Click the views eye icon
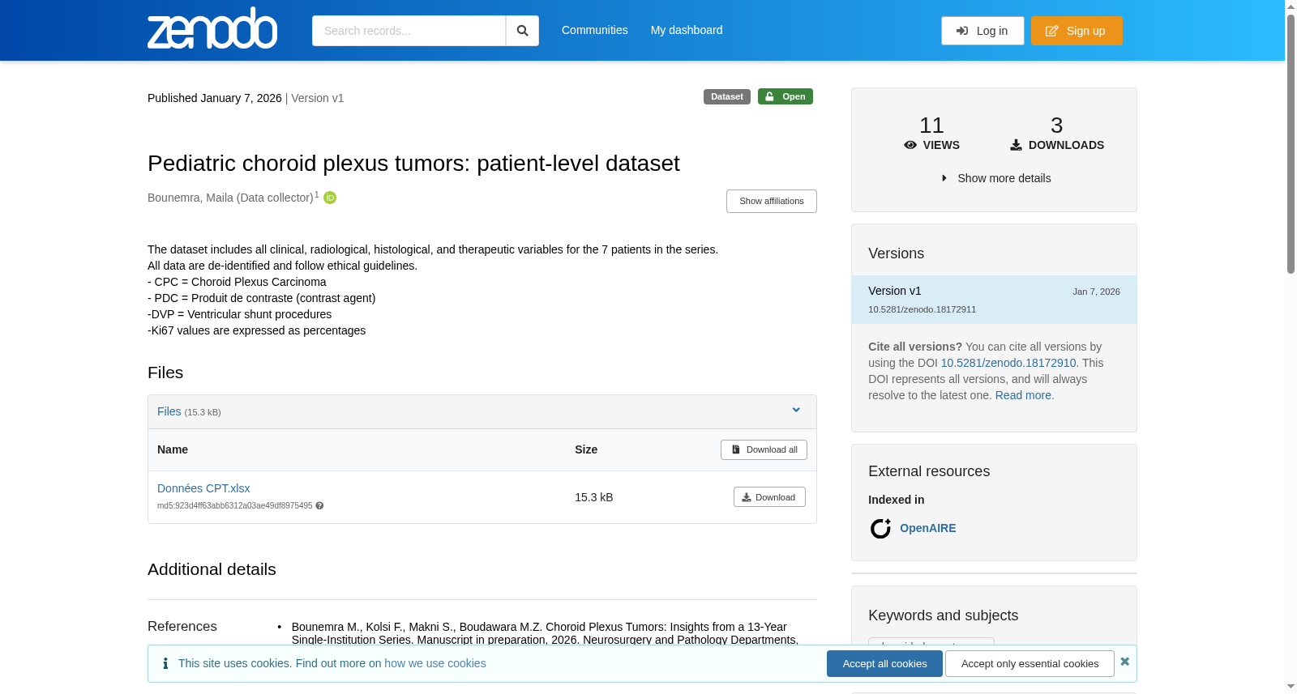Screen dimensions: 1297x694 (910, 145)
